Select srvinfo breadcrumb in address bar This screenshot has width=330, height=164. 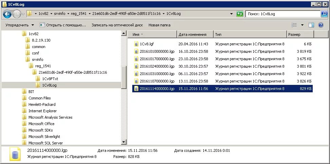(x=60, y=14)
